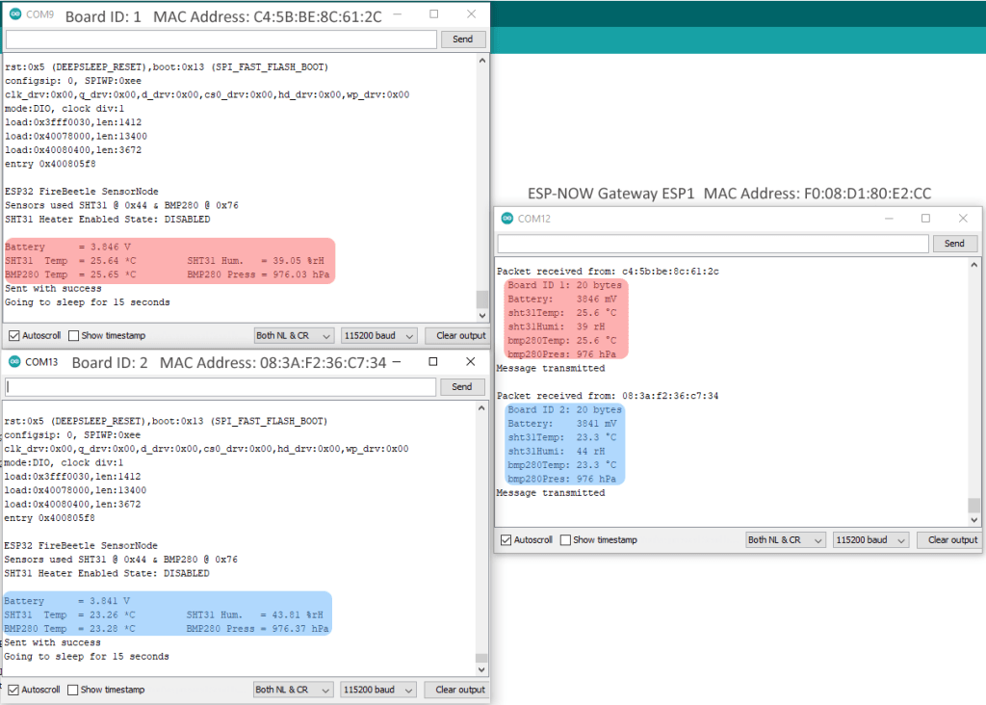Click scroll-down arrow in COM12 output pane

tap(974, 521)
